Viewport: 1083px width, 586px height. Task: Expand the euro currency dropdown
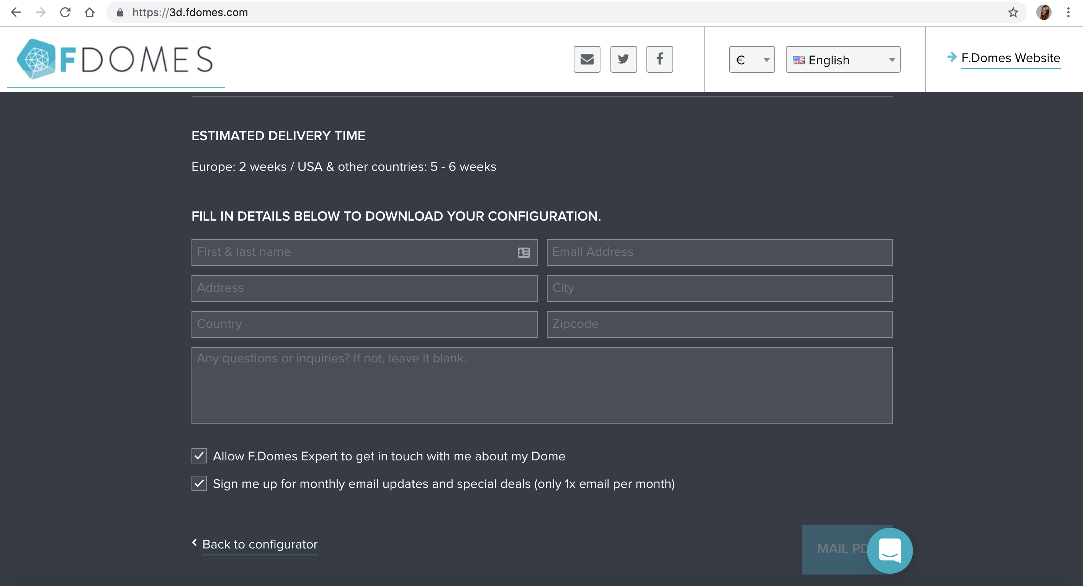tap(752, 60)
